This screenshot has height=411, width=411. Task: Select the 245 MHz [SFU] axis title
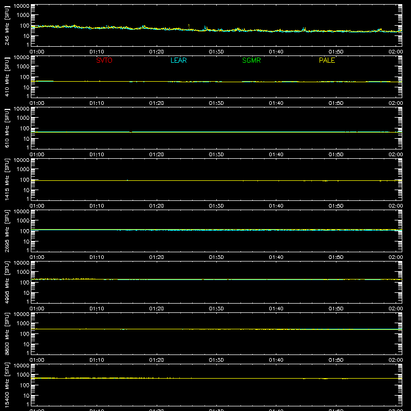coord(7,25)
